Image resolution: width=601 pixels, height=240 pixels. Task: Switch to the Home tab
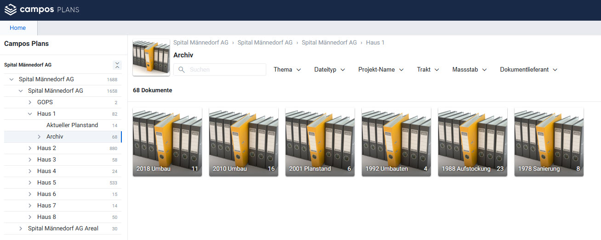tap(18, 28)
